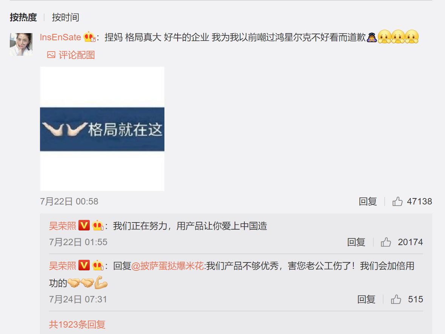Sort comments by 按时间
The height and width of the screenshot is (334, 445).
(65, 17)
